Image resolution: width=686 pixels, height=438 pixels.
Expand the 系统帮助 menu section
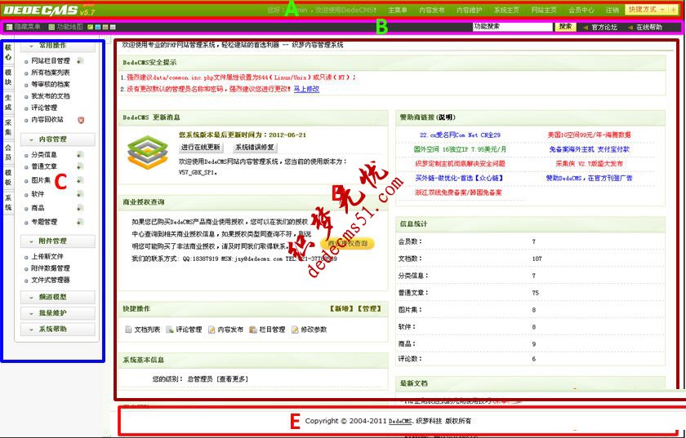(x=58, y=329)
